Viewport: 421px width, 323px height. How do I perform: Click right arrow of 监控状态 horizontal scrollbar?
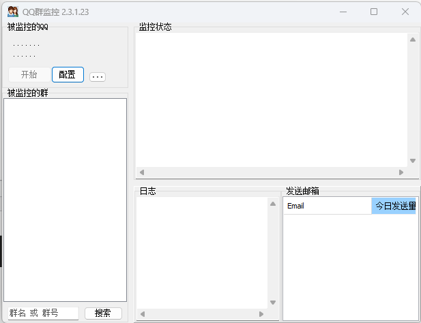point(401,172)
